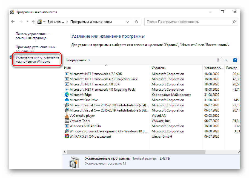Go up one level arrow
Viewport: 249px width, 178px height.
click(x=33, y=22)
